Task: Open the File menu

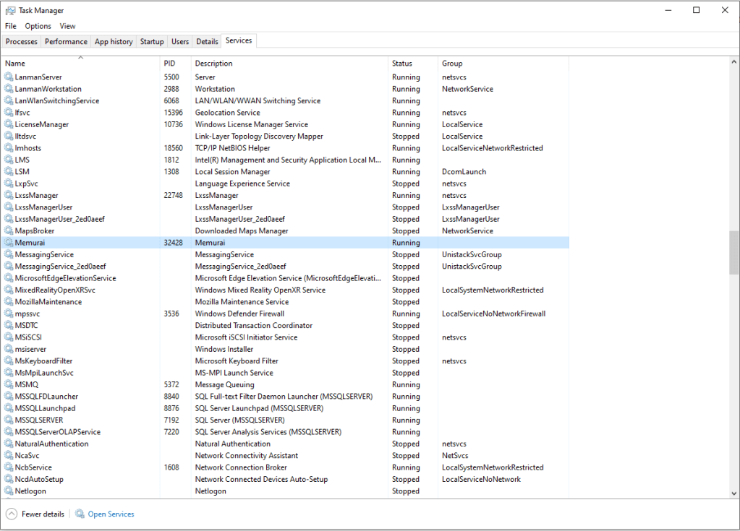Action: 11,26
